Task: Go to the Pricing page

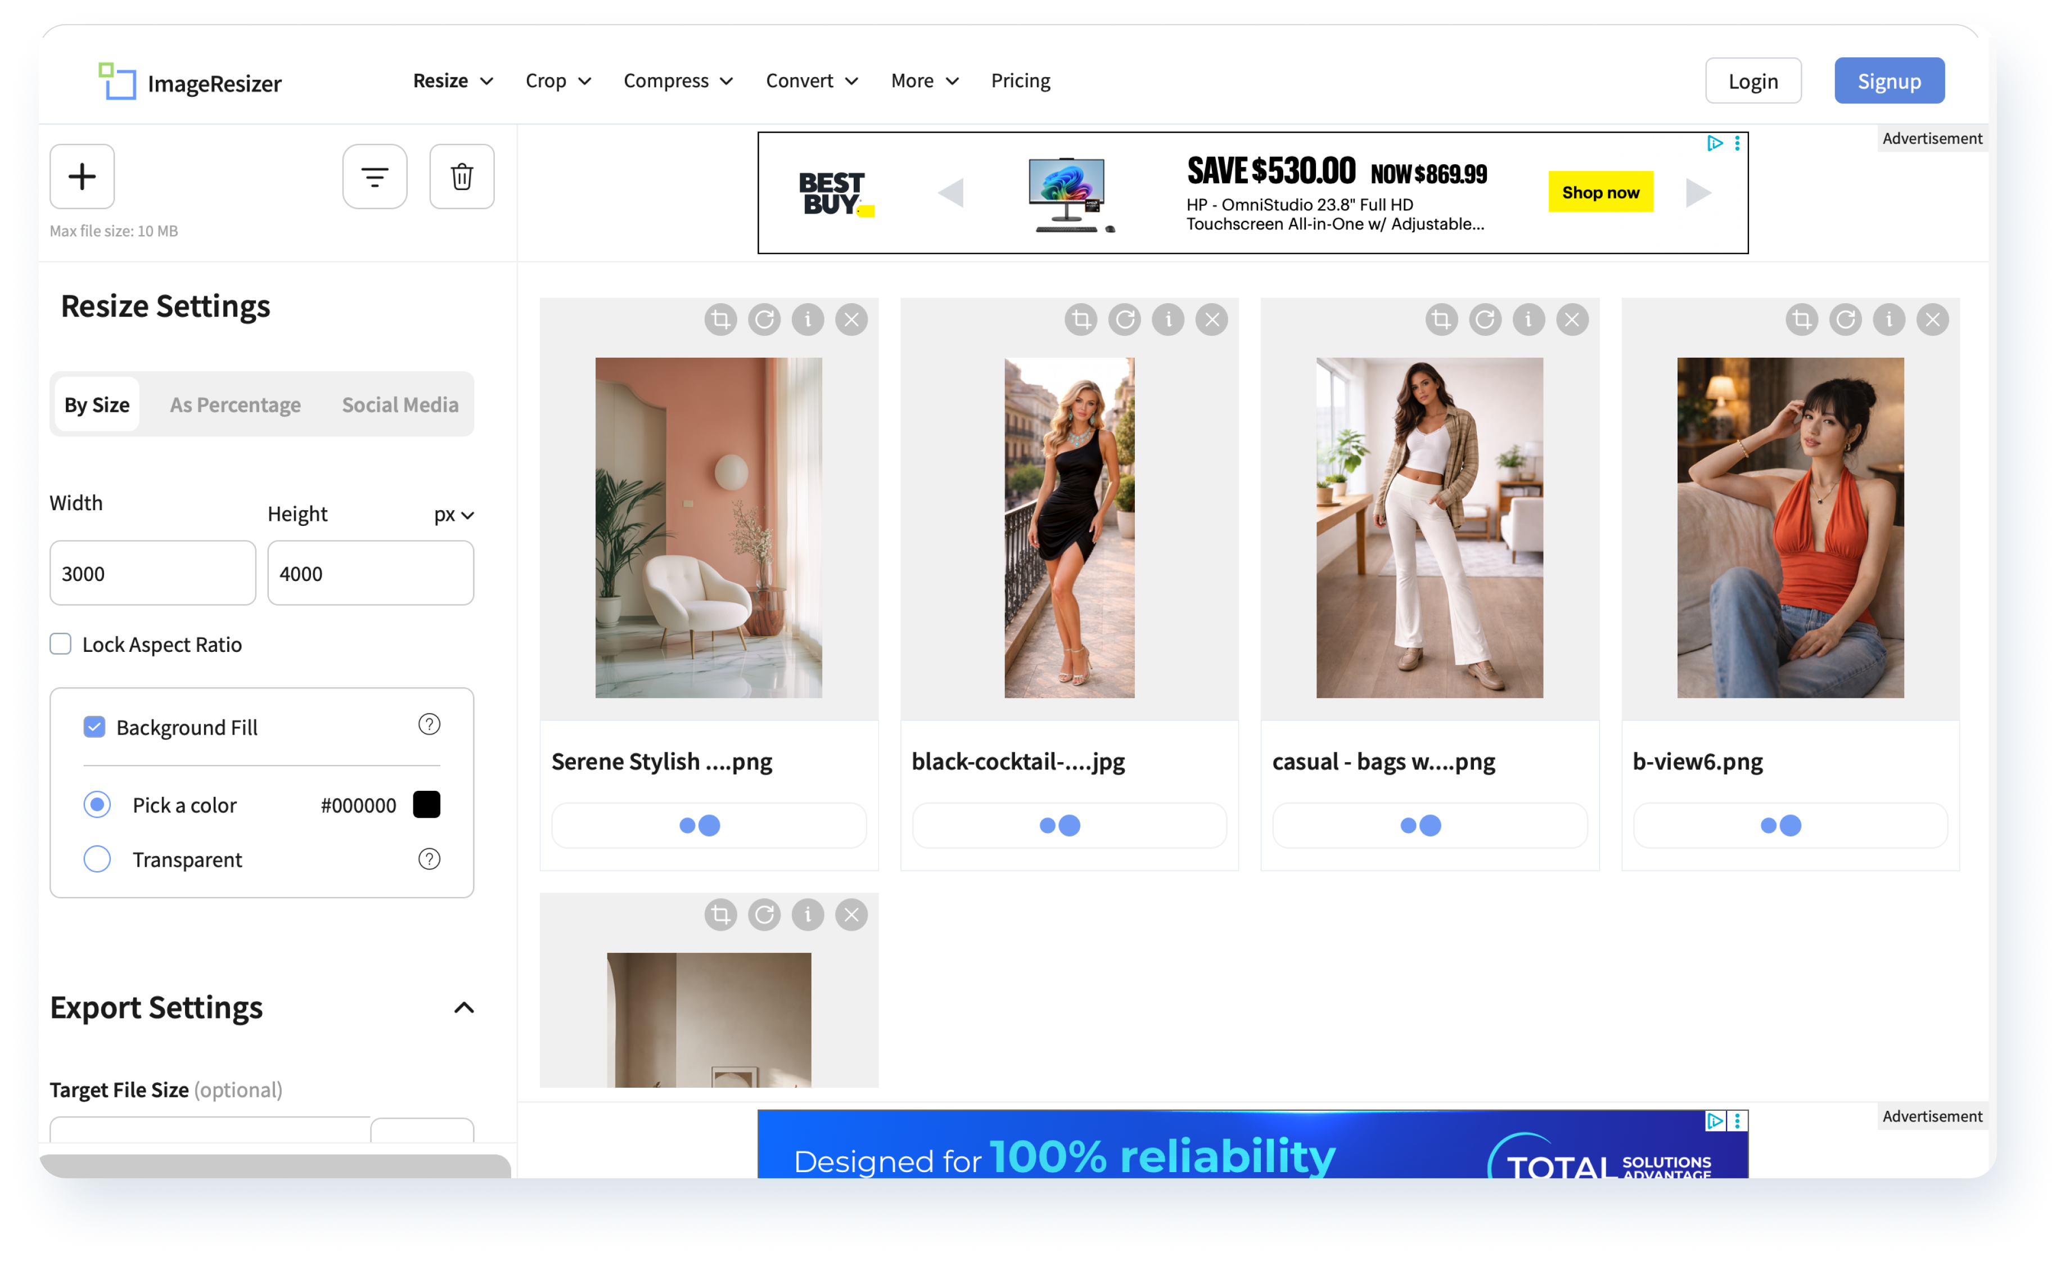Action: click(x=1021, y=80)
